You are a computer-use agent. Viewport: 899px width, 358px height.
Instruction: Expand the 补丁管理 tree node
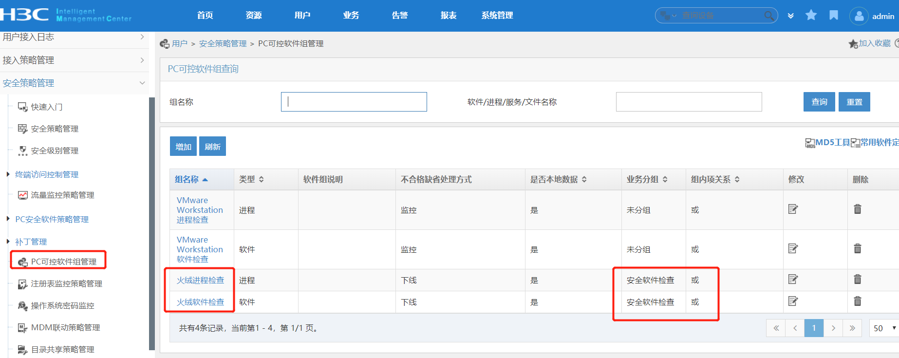click(x=8, y=241)
